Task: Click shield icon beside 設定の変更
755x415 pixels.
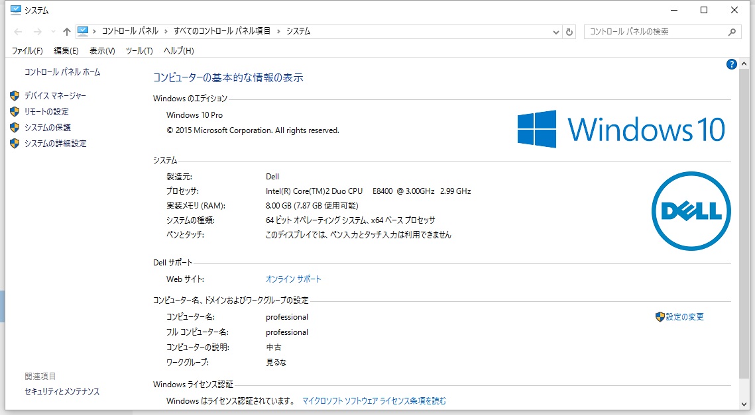Action: pyautogui.click(x=660, y=317)
